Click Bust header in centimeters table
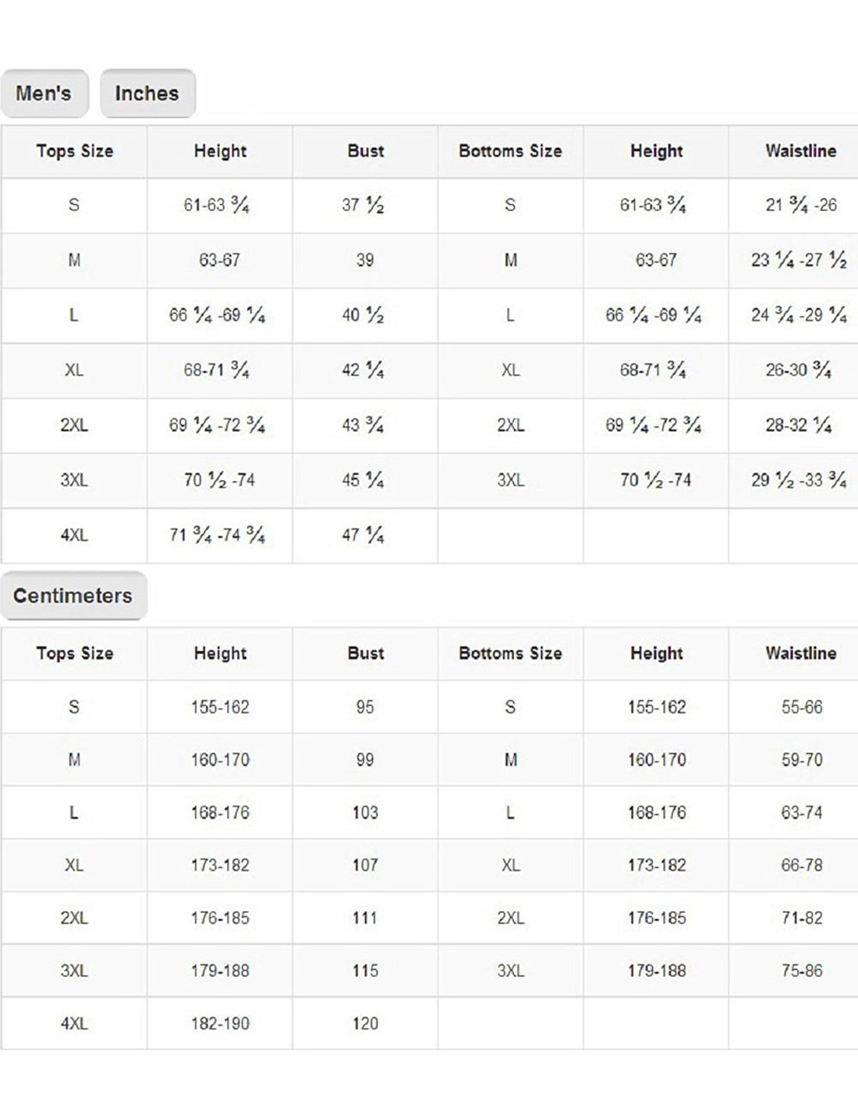858x1115 pixels. (365, 653)
